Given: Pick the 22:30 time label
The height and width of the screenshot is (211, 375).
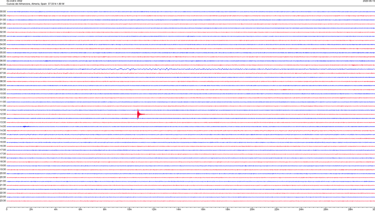Looking at the screenshot, I should (3, 193).
